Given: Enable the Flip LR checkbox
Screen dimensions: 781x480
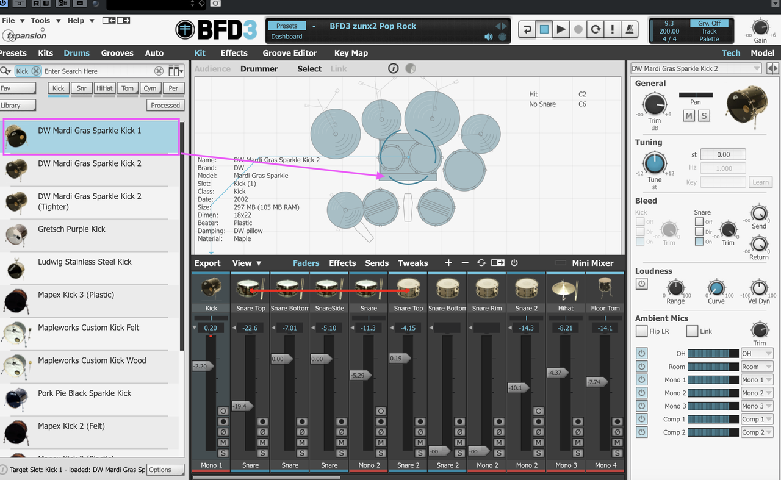Looking at the screenshot, I should point(641,331).
